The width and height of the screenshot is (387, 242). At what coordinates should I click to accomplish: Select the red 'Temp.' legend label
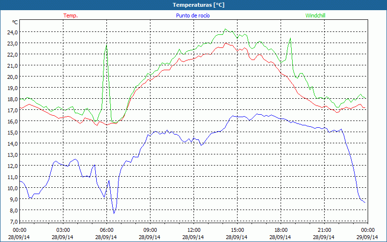(x=71, y=15)
